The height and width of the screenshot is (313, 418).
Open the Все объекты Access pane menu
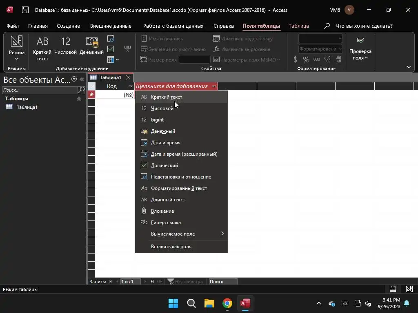[74, 79]
